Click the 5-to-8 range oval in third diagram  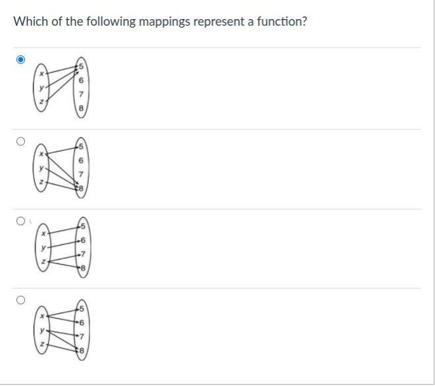click(x=82, y=248)
